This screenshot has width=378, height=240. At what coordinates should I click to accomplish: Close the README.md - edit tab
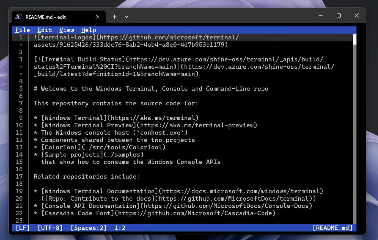[98, 17]
